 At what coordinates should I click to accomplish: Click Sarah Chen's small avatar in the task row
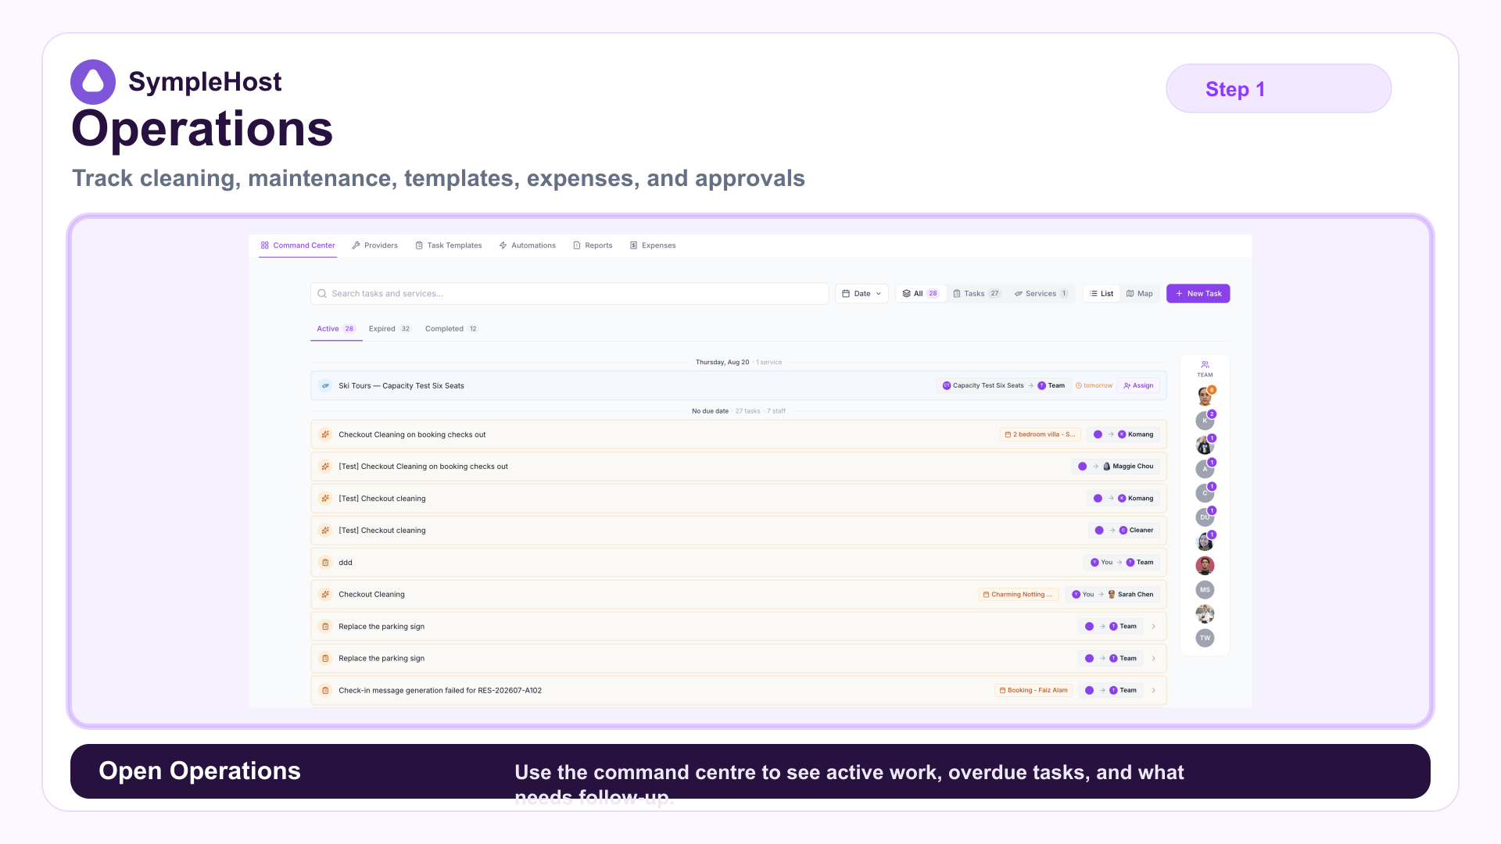click(x=1112, y=595)
